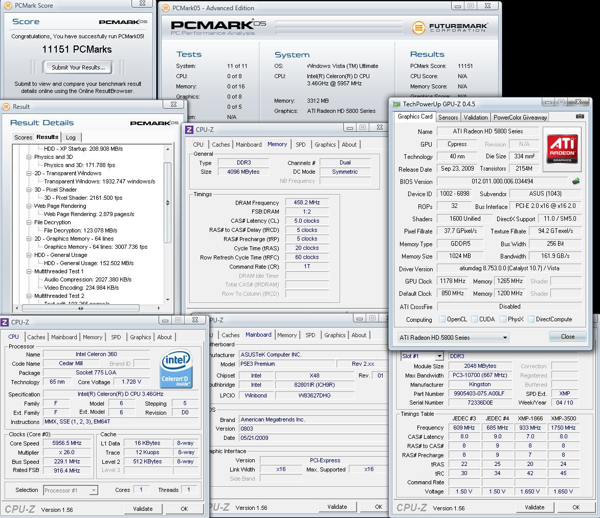
Task: Click the Result tree scroll-up arrow
Action: coord(168,149)
